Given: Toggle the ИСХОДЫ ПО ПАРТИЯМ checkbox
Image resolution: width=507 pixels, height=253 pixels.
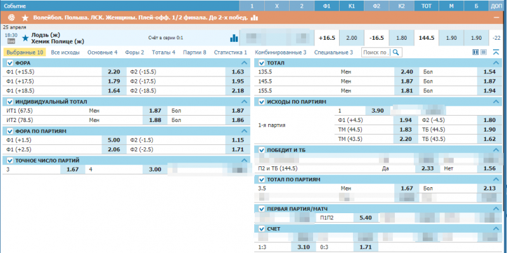Looking at the screenshot, I should [260, 101].
